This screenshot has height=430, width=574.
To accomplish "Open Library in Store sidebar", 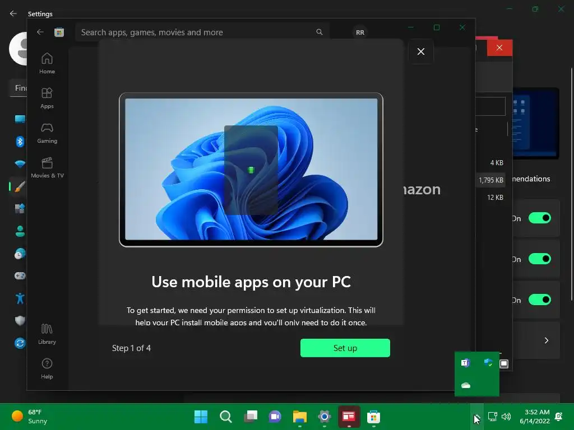I will (x=47, y=334).
